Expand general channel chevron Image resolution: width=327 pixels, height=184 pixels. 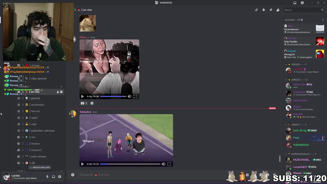(23, 98)
